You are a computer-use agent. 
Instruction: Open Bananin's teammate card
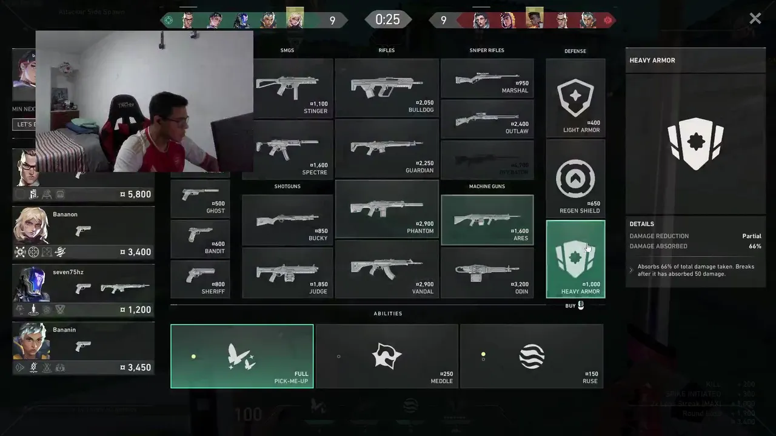(x=84, y=348)
